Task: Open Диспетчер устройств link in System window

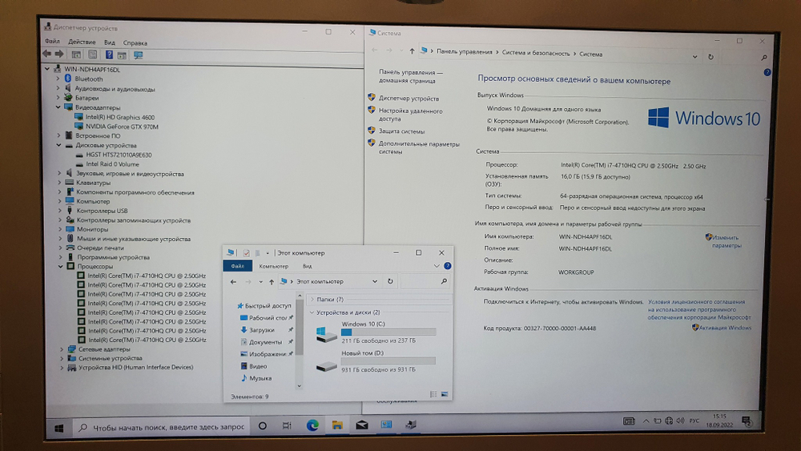Action: click(409, 98)
